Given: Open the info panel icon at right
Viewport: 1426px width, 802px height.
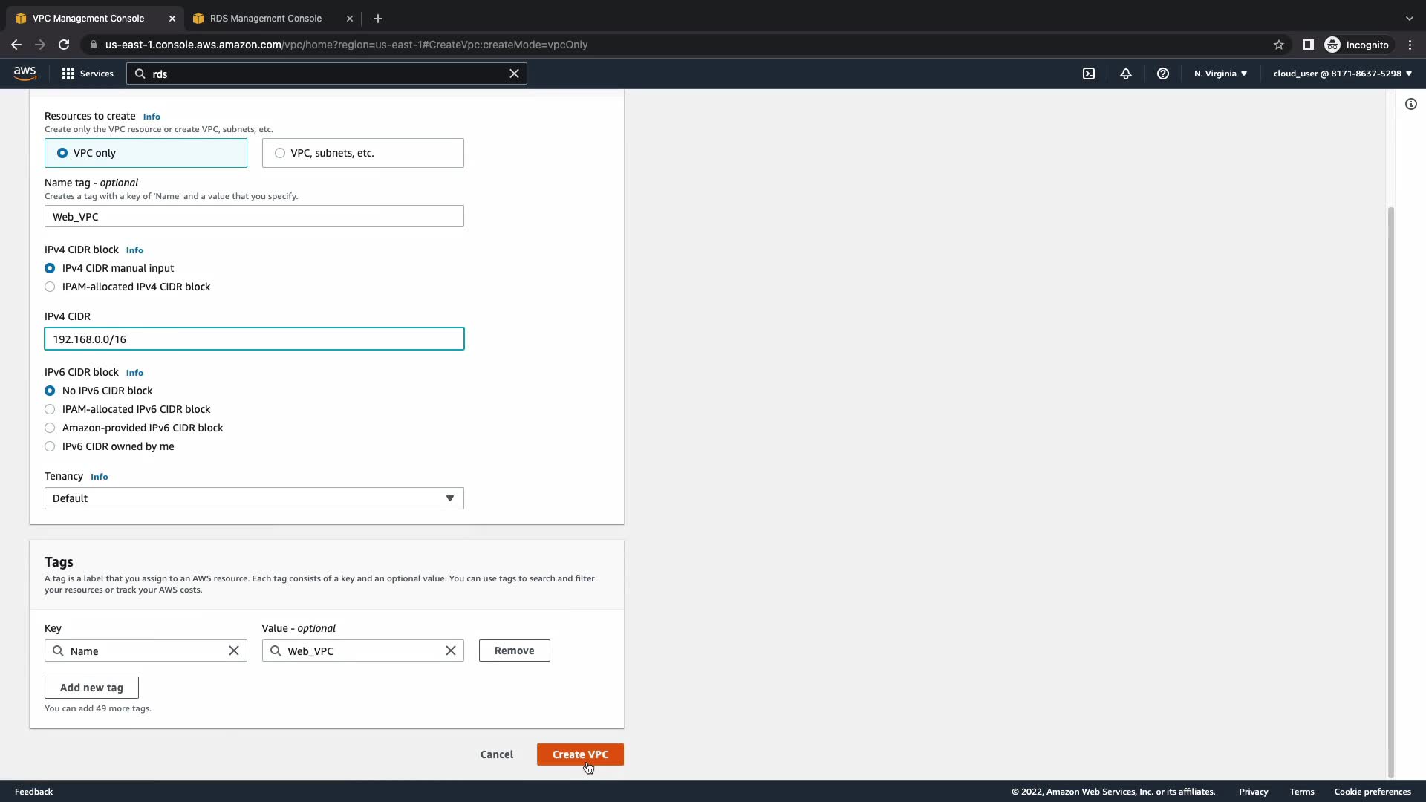Looking at the screenshot, I should (x=1410, y=104).
